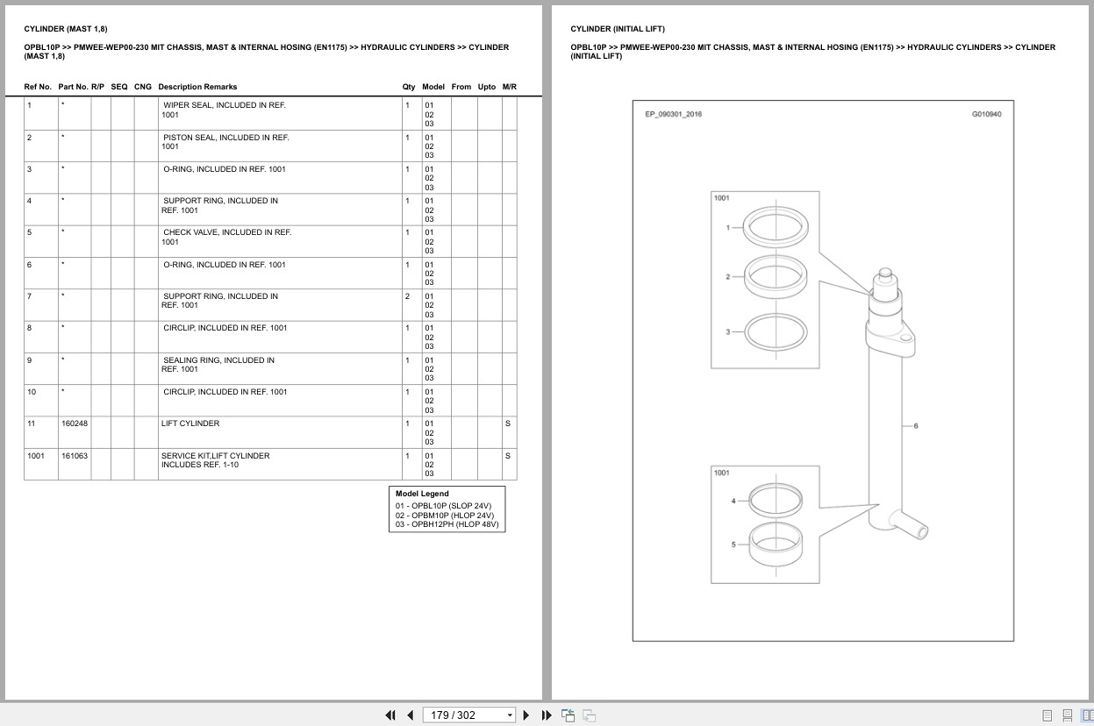Image resolution: width=1094 pixels, height=726 pixels.
Task: Click CYLINDER (MAST 1,8) page title
Action: 66,29
